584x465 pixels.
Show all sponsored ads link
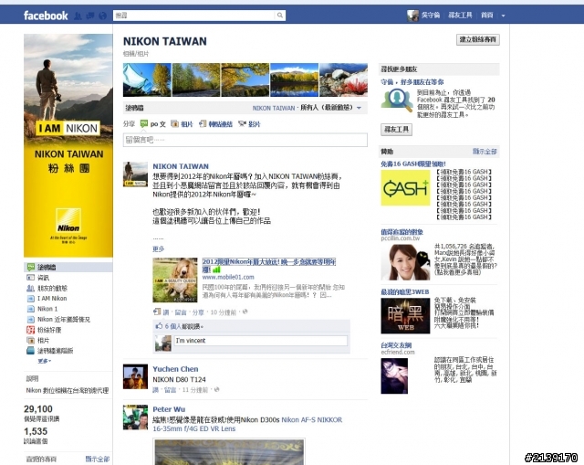485,152
